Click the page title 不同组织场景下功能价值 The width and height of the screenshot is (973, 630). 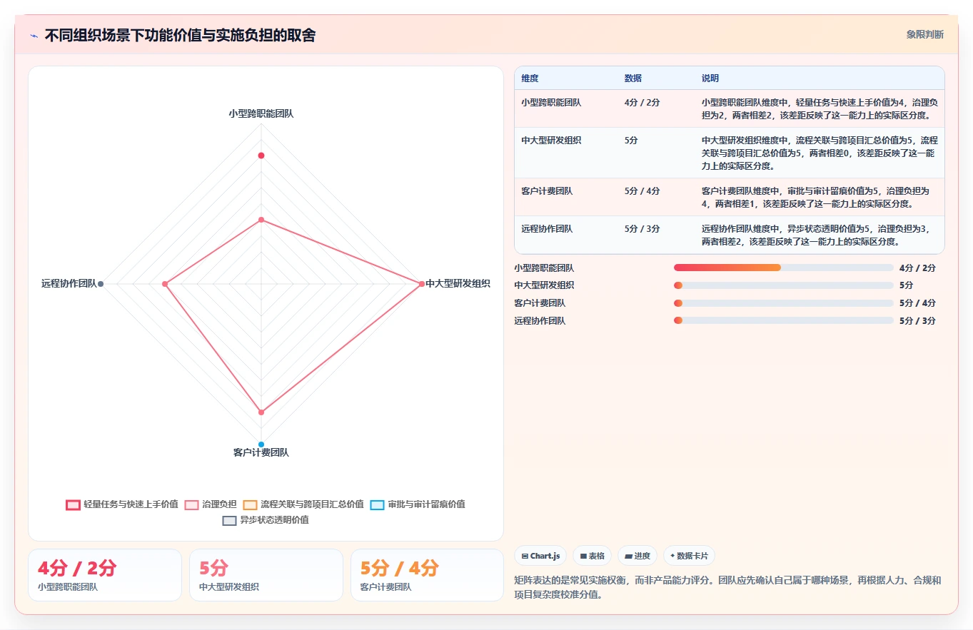pyautogui.click(x=180, y=35)
